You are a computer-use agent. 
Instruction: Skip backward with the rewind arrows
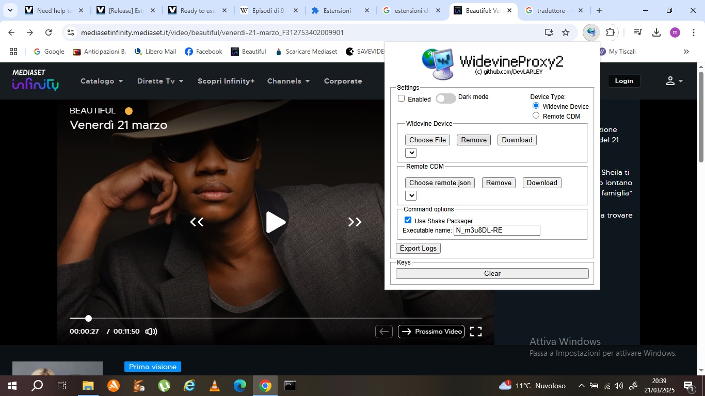pos(197,222)
